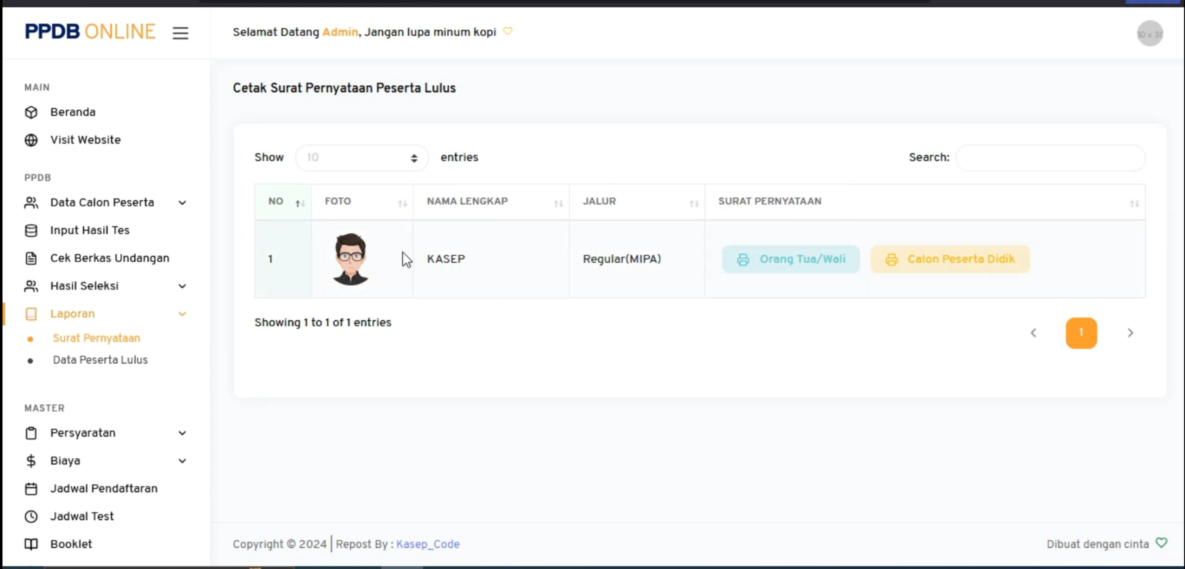Sort by the FOTO column header
Viewport: 1185px width, 569px height.
(x=362, y=202)
